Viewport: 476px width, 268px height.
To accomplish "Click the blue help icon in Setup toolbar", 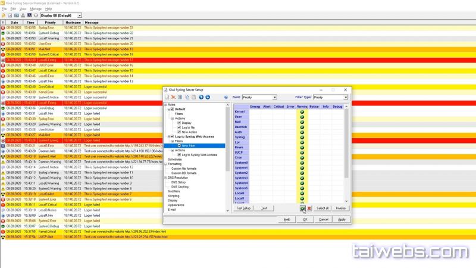I will point(226,97).
